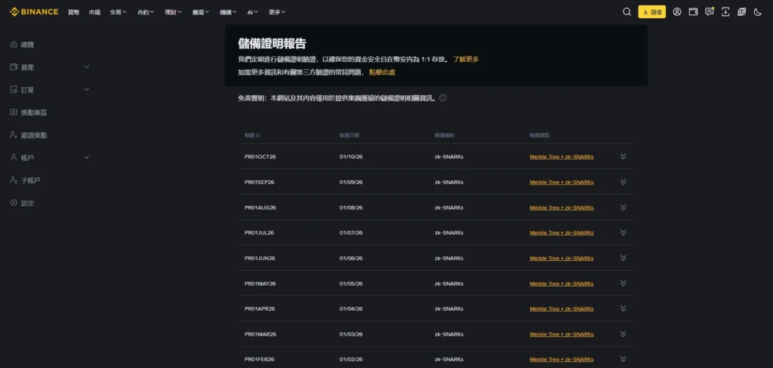The height and width of the screenshot is (368, 773).
Task: Select the PR01FEB26 audit ID text
Action: (x=260, y=360)
